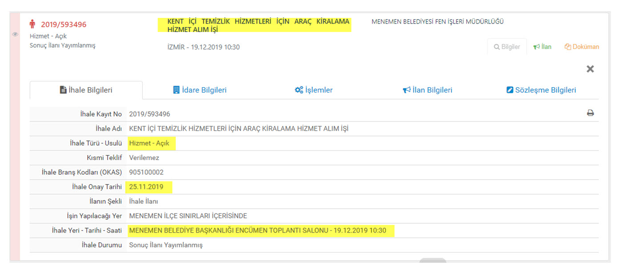Click the highlighted ENCÜMEN TOPLANTI SALONU location value
The width and height of the screenshot is (626, 269).
point(258,230)
